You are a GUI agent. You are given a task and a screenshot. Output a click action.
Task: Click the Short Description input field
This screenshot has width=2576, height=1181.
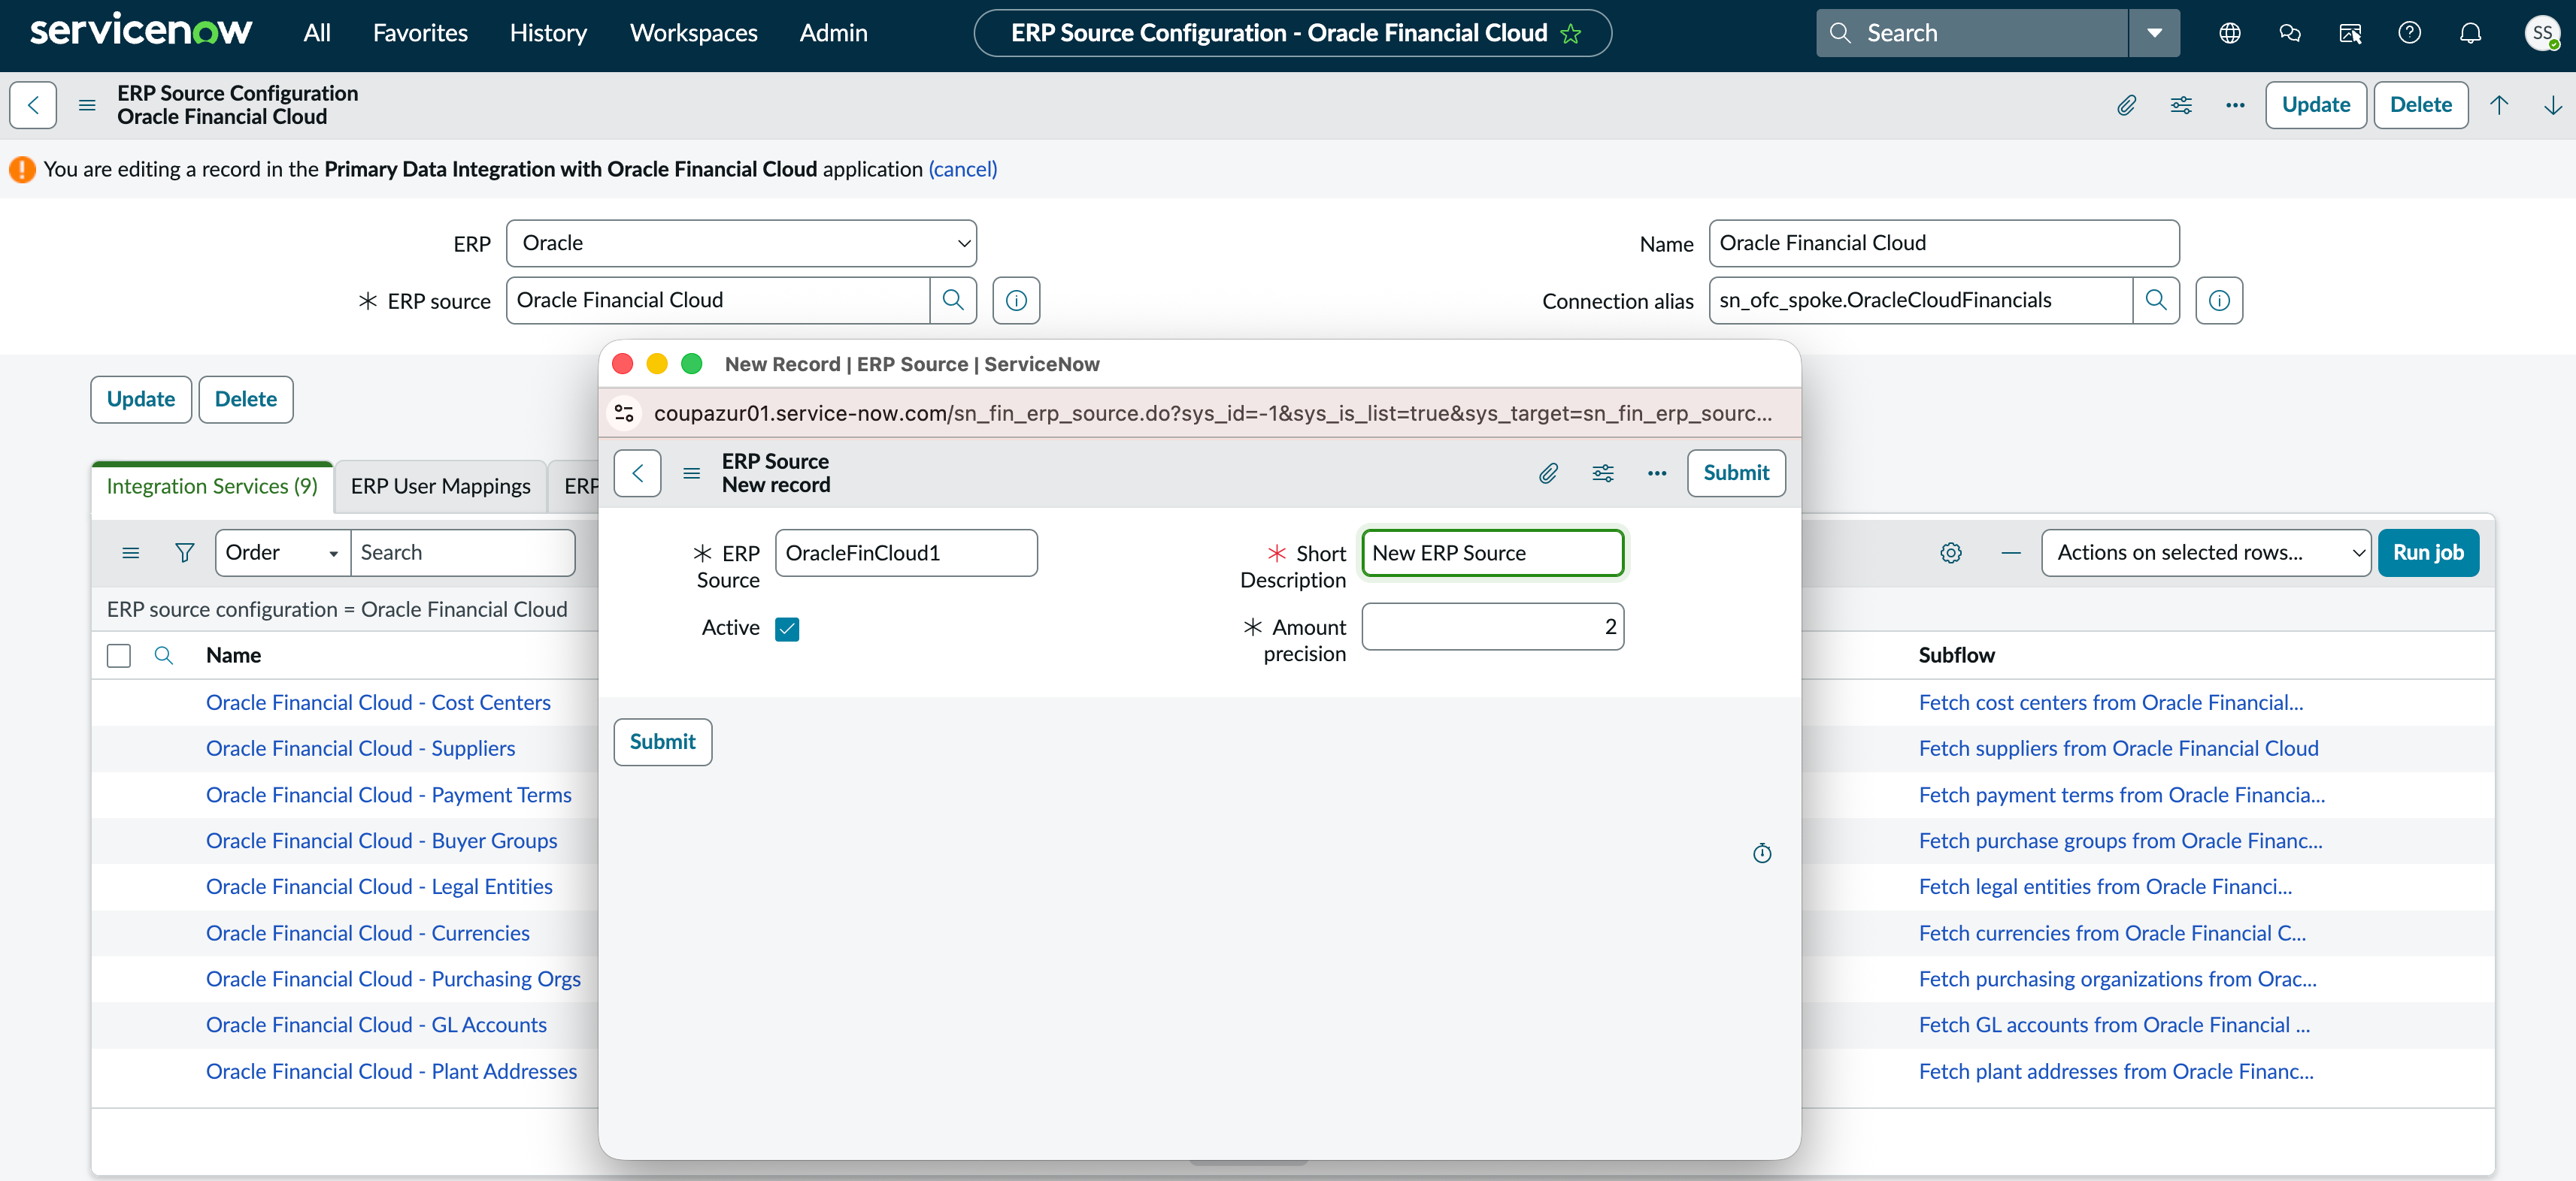1492,552
